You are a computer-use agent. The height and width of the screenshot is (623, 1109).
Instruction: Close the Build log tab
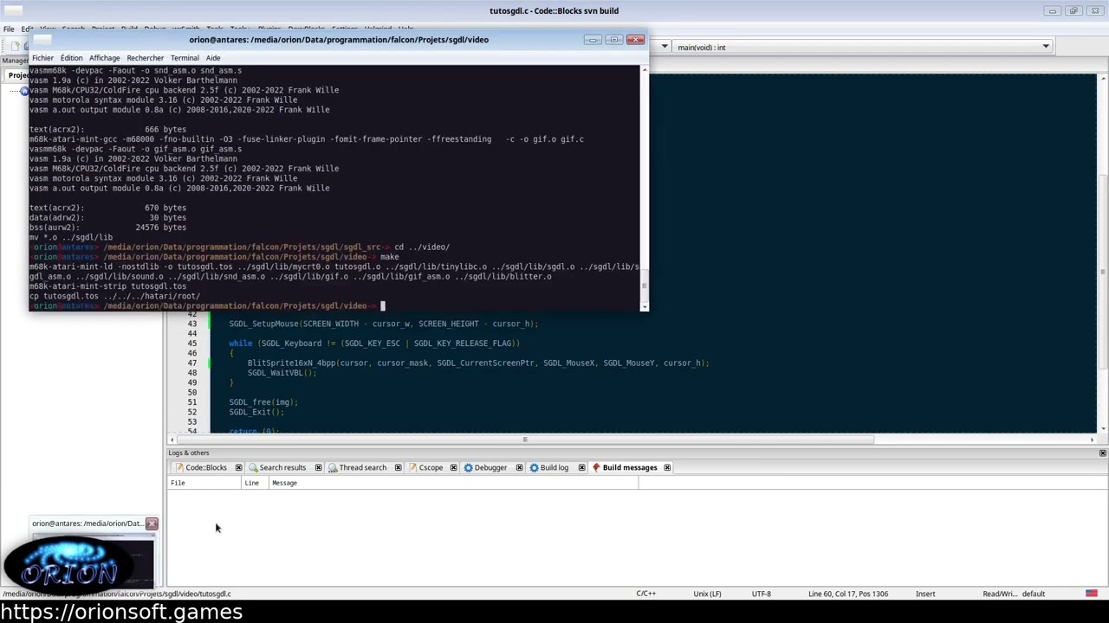click(x=581, y=467)
